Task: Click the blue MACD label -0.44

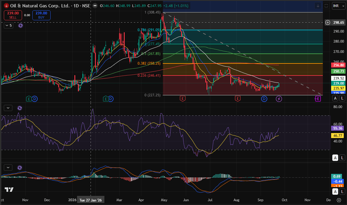Action: 337,182
